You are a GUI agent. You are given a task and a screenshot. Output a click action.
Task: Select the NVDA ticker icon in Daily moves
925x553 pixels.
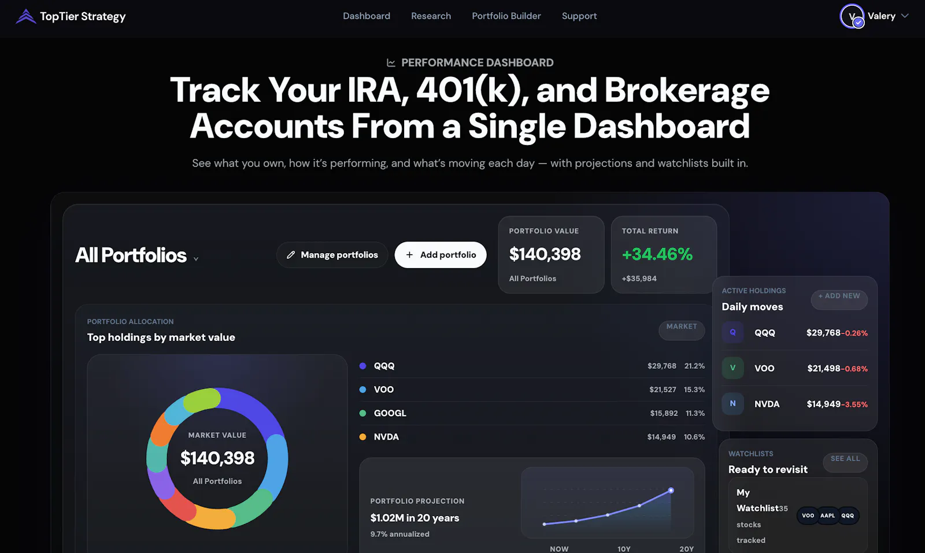tap(732, 404)
